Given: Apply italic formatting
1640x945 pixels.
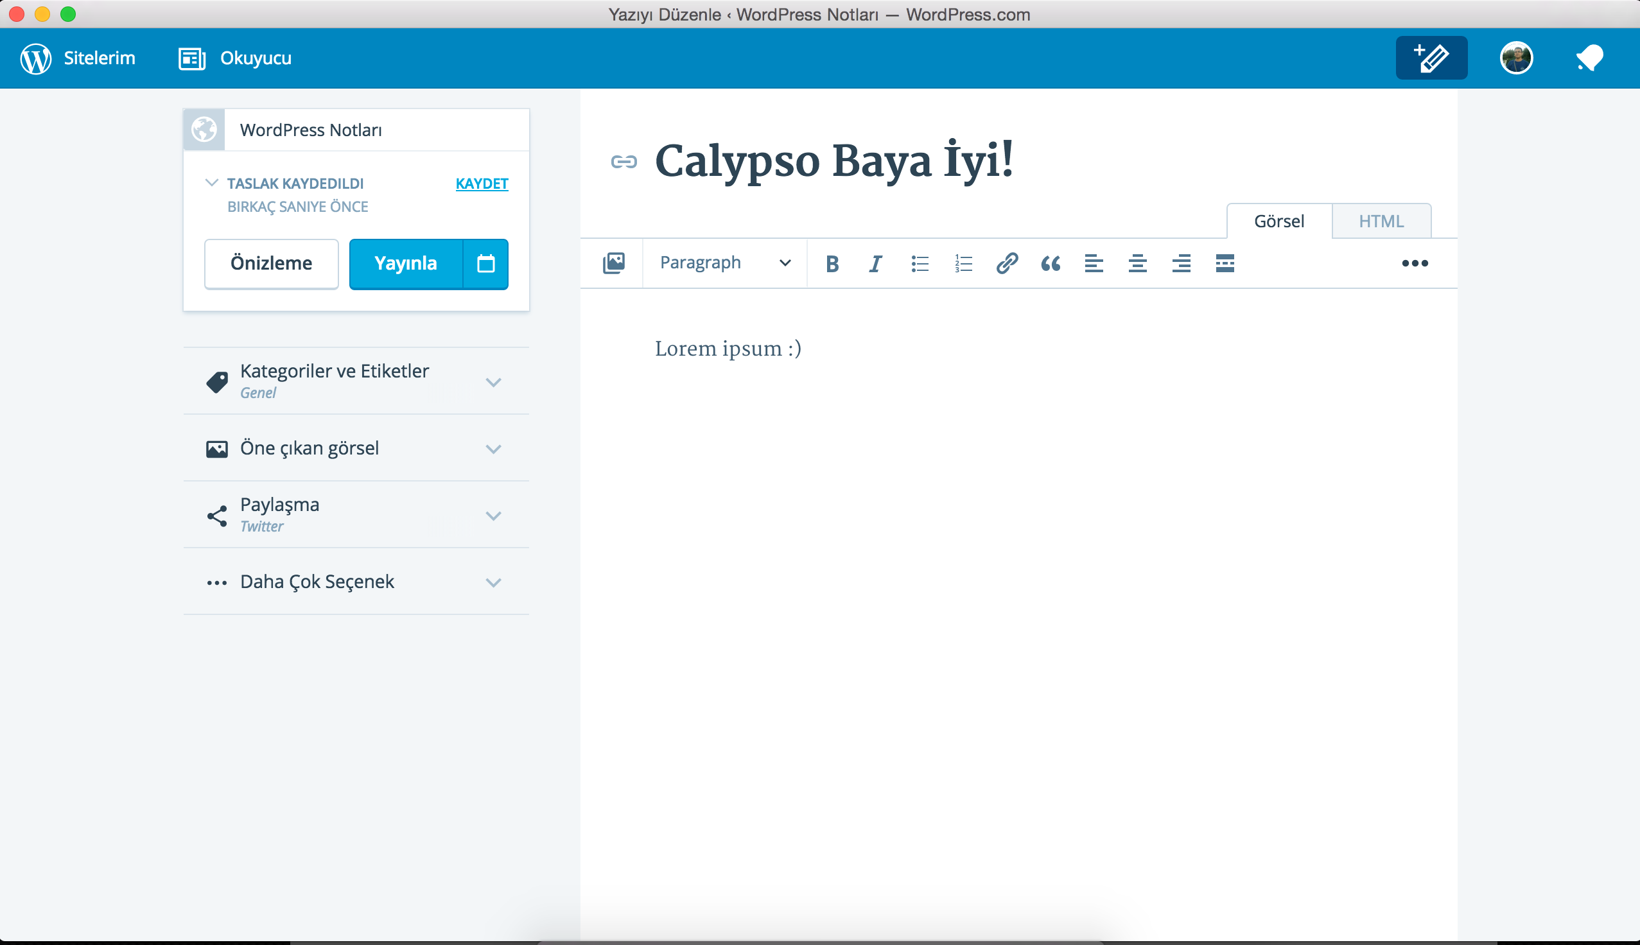Looking at the screenshot, I should [x=875, y=263].
